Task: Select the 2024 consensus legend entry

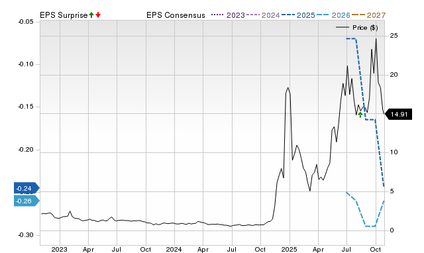Action: 263,15
